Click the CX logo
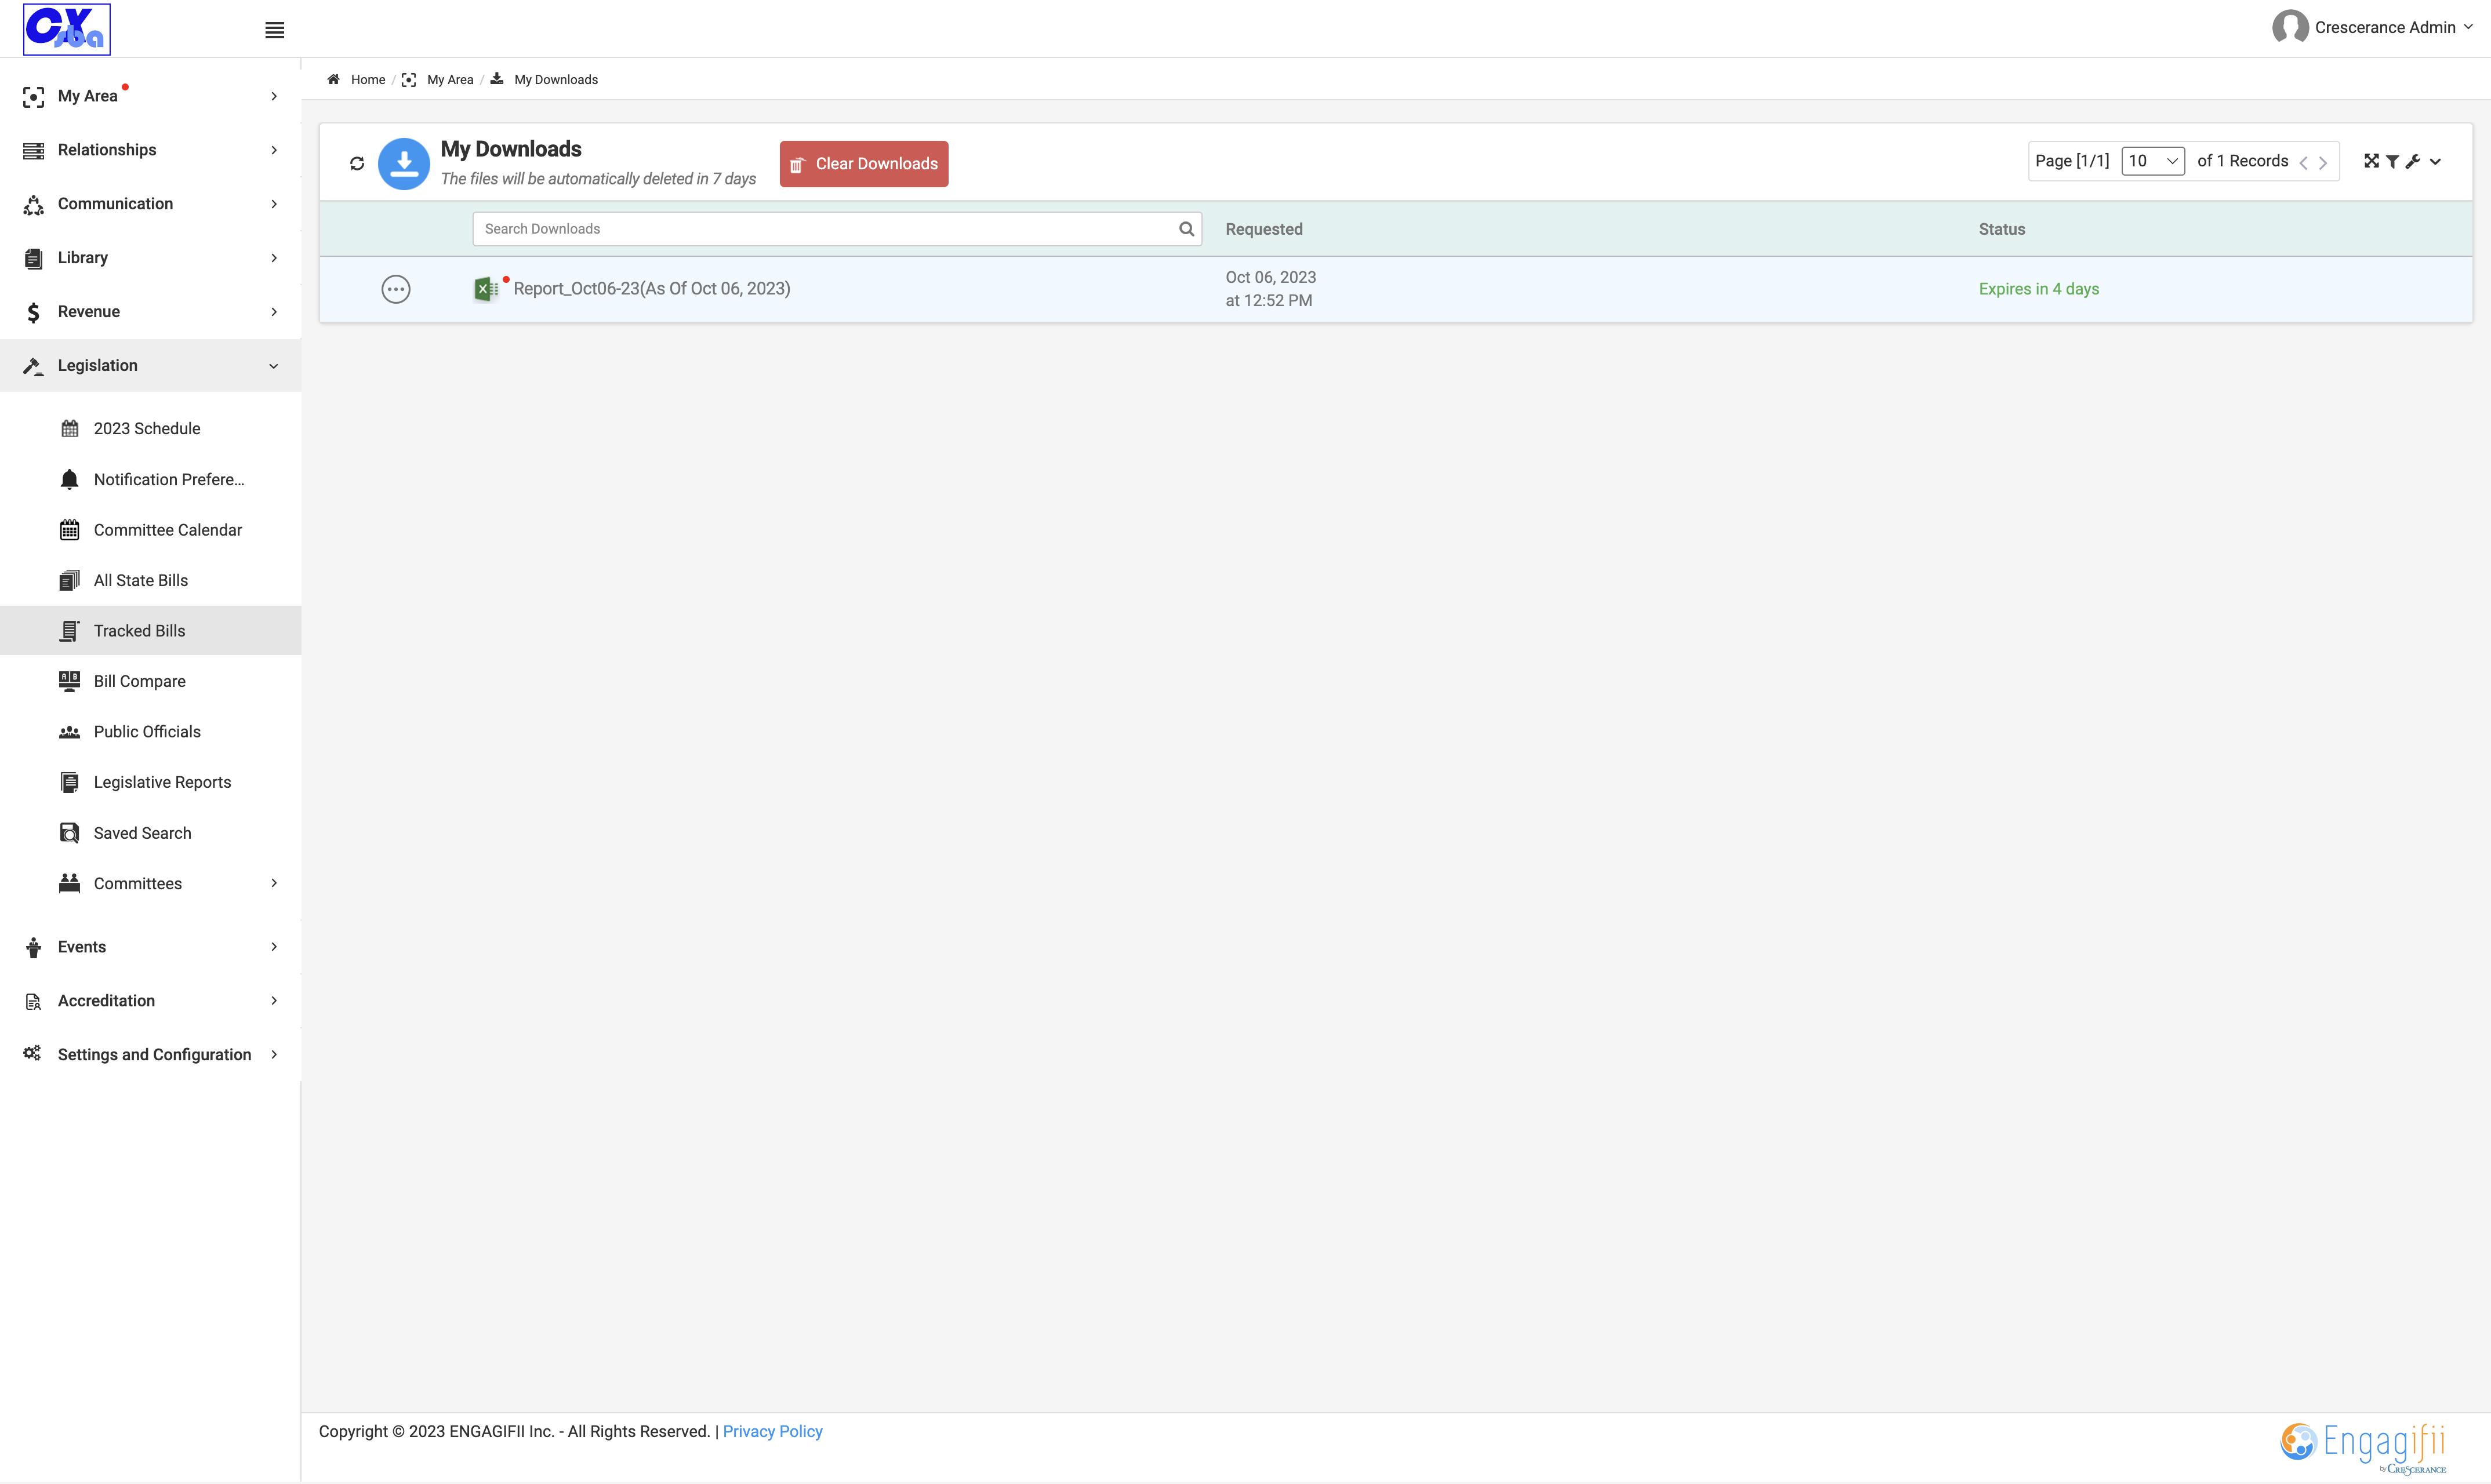 [x=67, y=29]
